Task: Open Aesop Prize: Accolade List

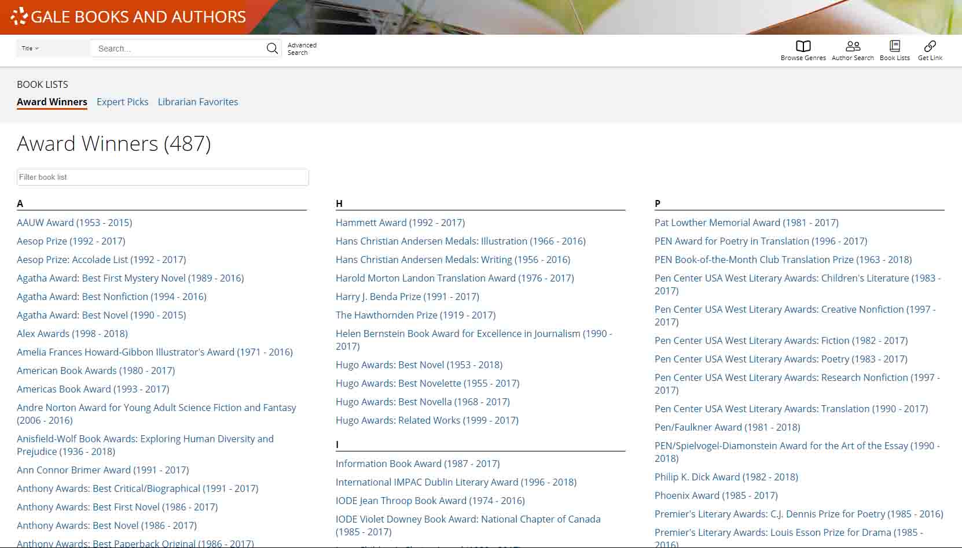Action: [101, 260]
